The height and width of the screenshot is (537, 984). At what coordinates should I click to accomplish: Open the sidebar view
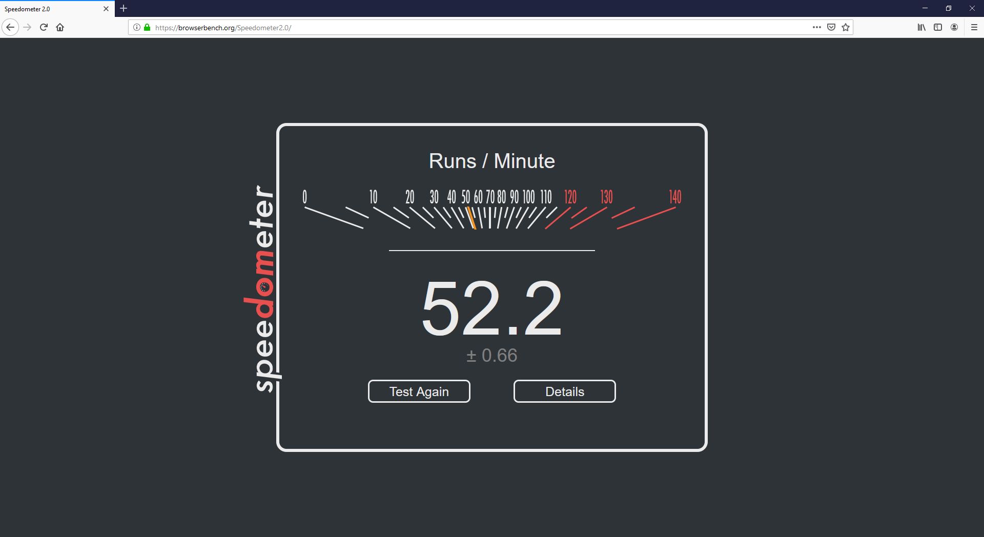coord(938,27)
